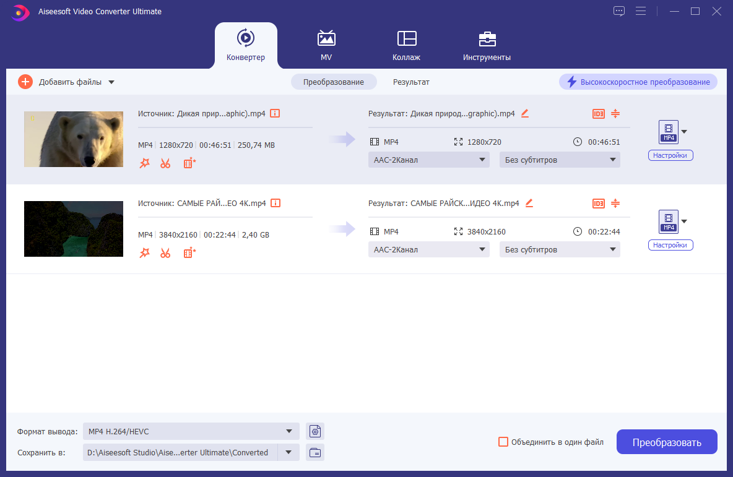Open the output folder browse icon
The image size is (733, 477).
pos(315,452)
